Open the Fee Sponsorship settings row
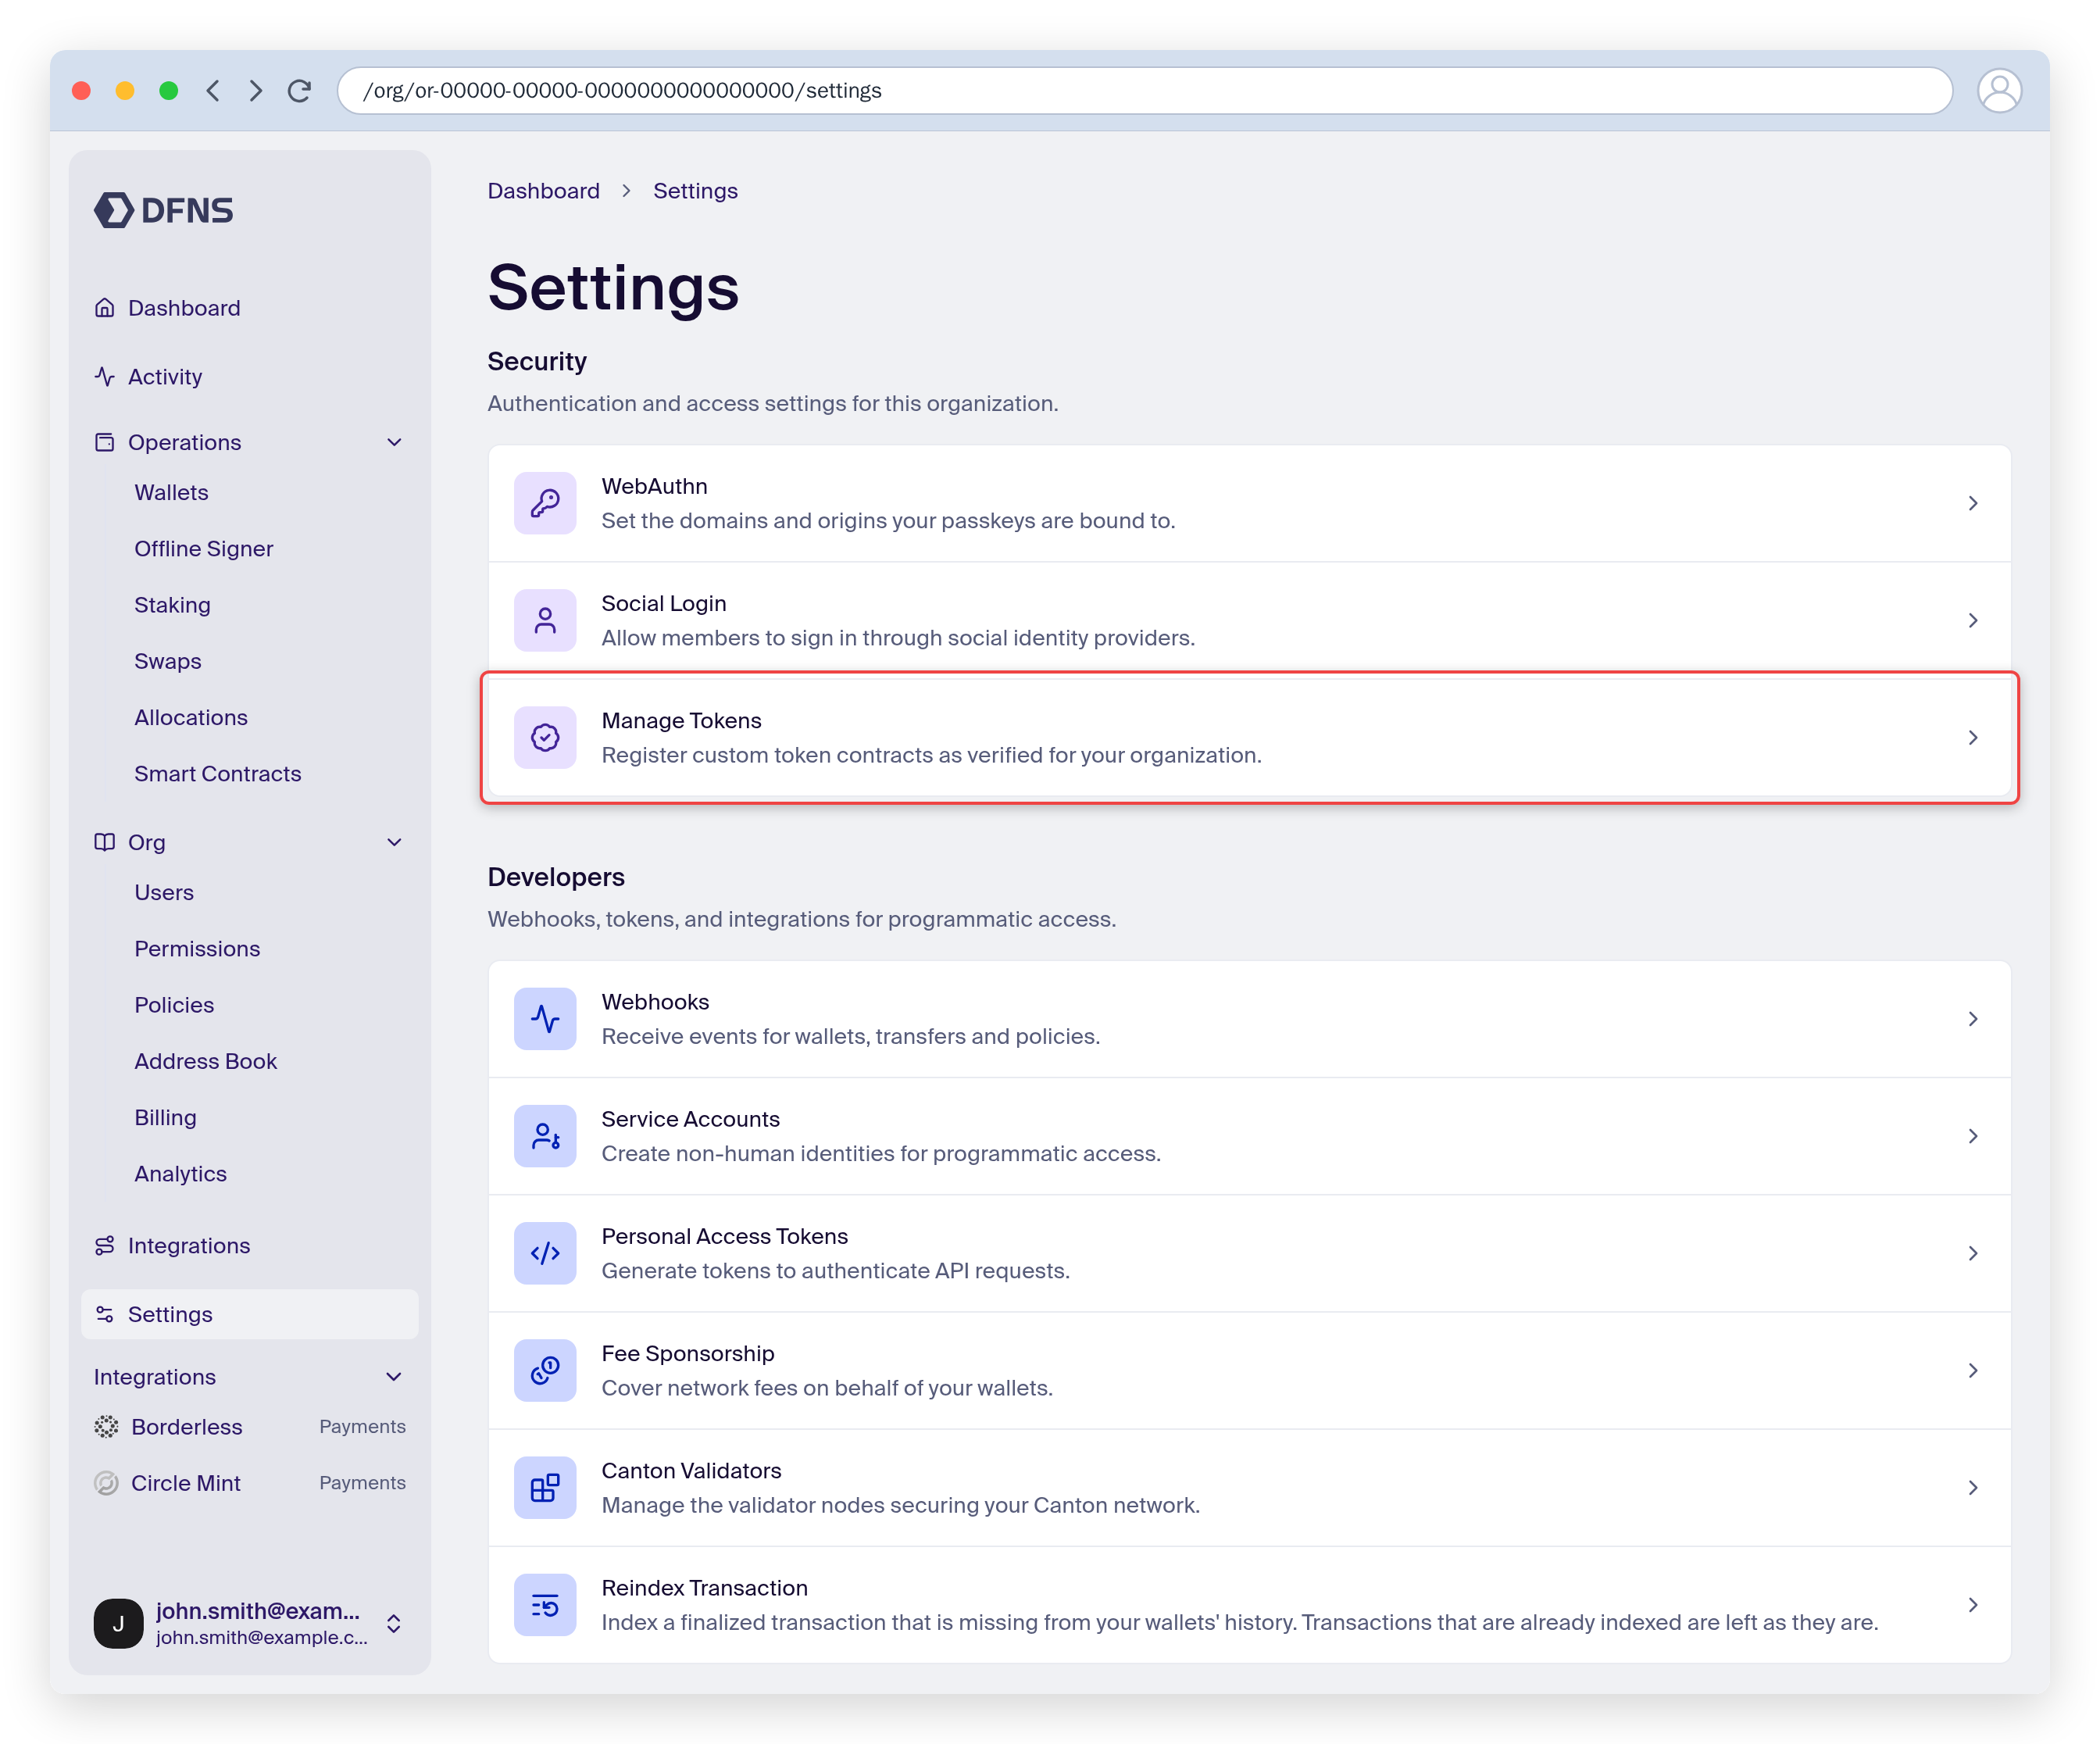The height and width of the screenshot is (1744, 2100). click(x=1249, y=1370)
